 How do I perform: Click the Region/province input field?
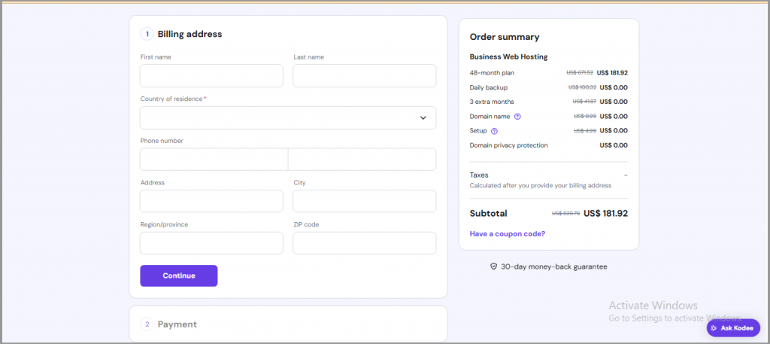[211, 243]
